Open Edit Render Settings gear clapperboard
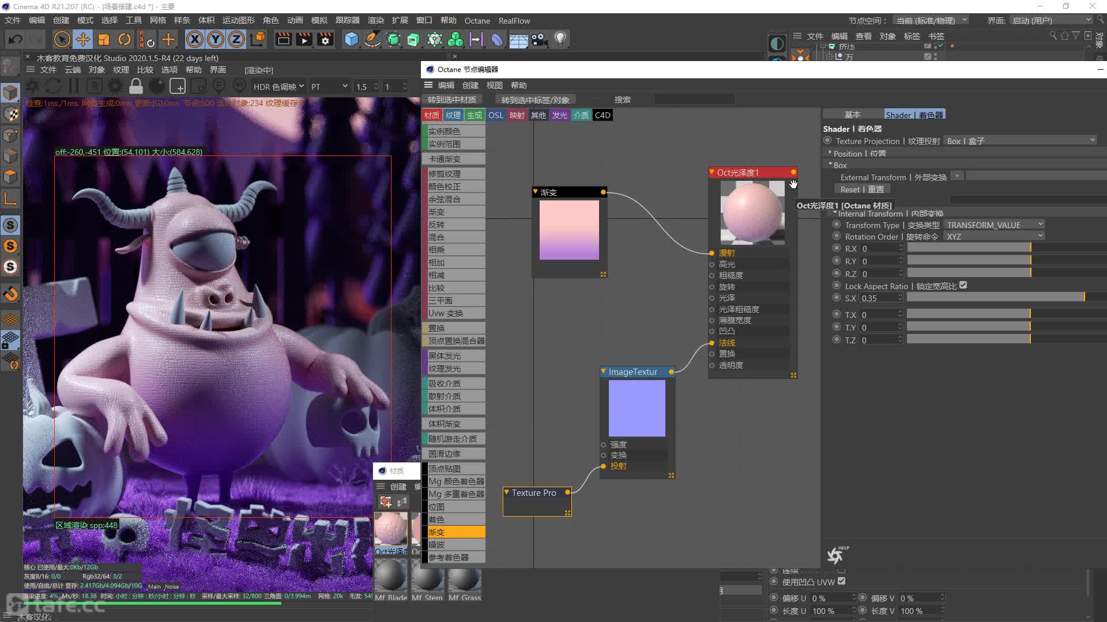This screenshot has width=1107, height=622. [x=325, y=39]
